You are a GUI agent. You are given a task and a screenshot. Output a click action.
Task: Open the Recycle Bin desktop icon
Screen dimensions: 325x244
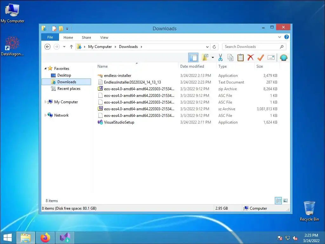309,211
